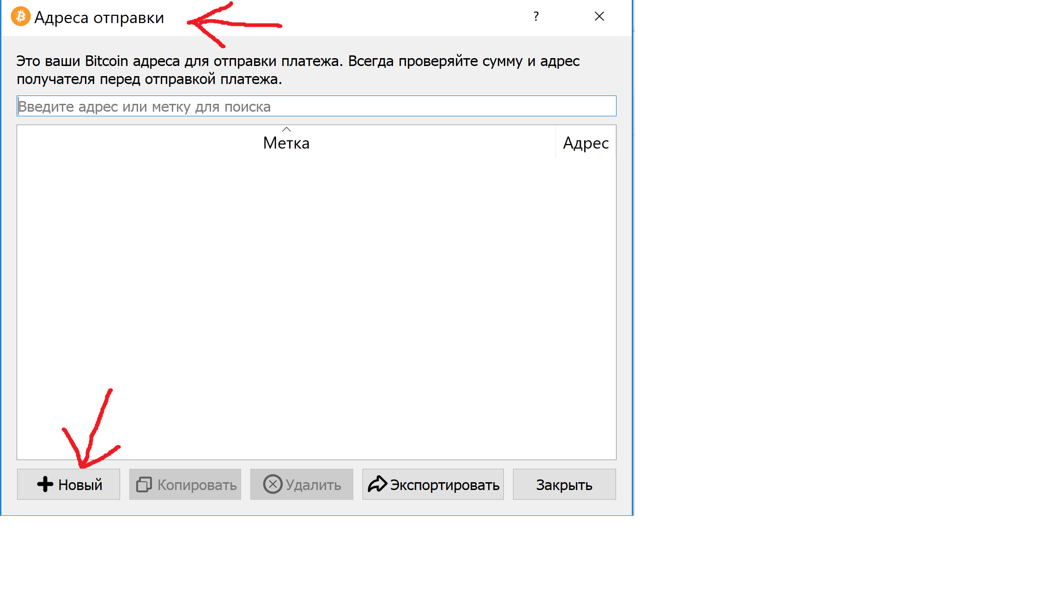Click the circled X icon beside Удалить
This screenshot has width=1064, height=598.
(272, 484)
